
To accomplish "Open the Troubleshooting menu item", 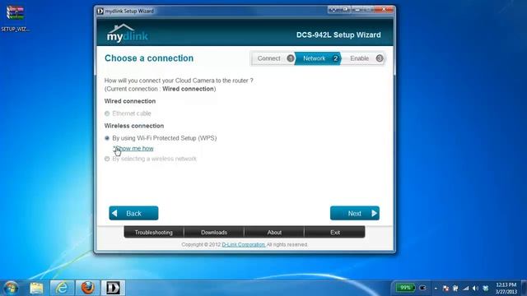I will tap(154, 232).
